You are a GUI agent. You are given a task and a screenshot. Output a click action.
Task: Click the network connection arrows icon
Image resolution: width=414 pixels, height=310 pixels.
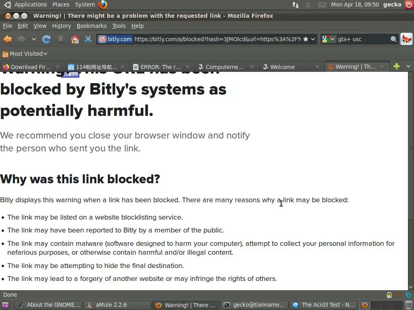point(296,5)
